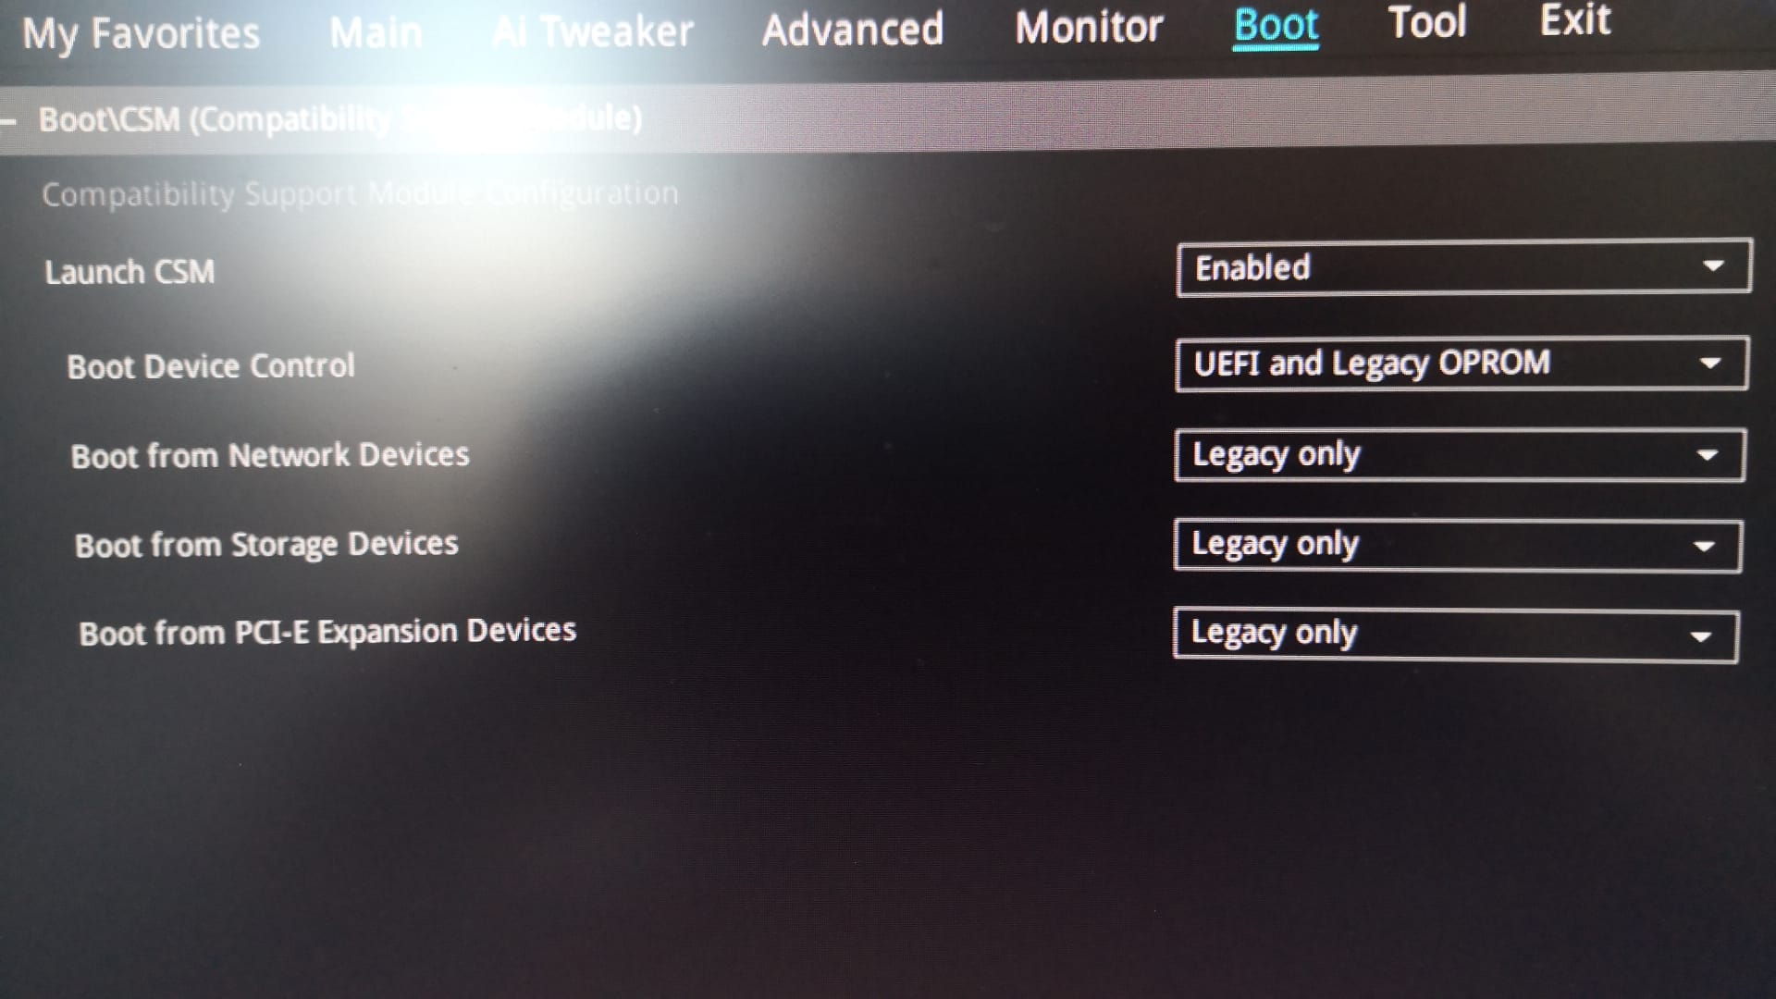Viewport: 1776px width, 999px height.
Task: Open the Tool tab
Action: pos(1427,22)
